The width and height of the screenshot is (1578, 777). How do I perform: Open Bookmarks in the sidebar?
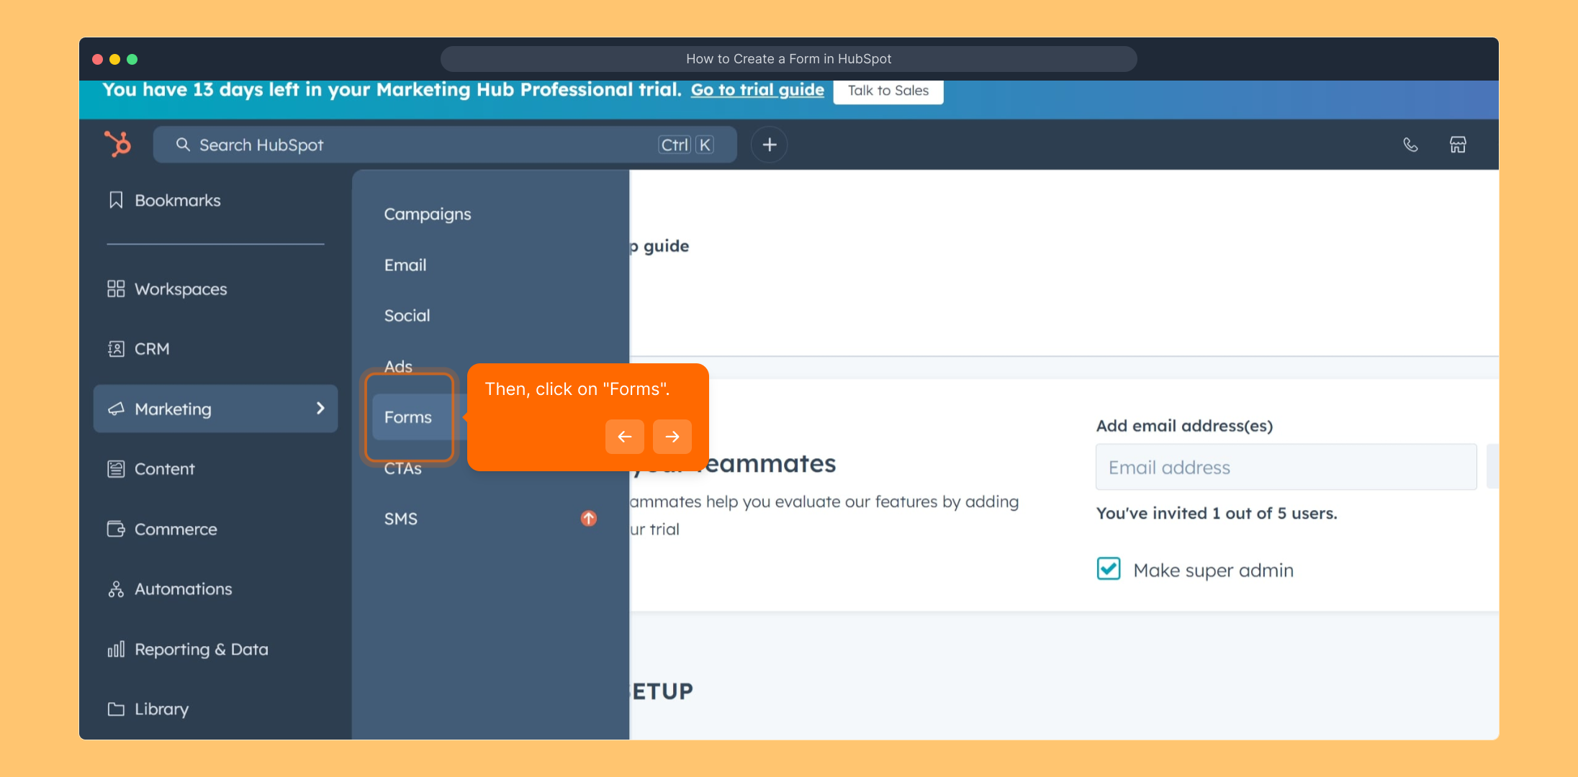click(x=177, y=200)
